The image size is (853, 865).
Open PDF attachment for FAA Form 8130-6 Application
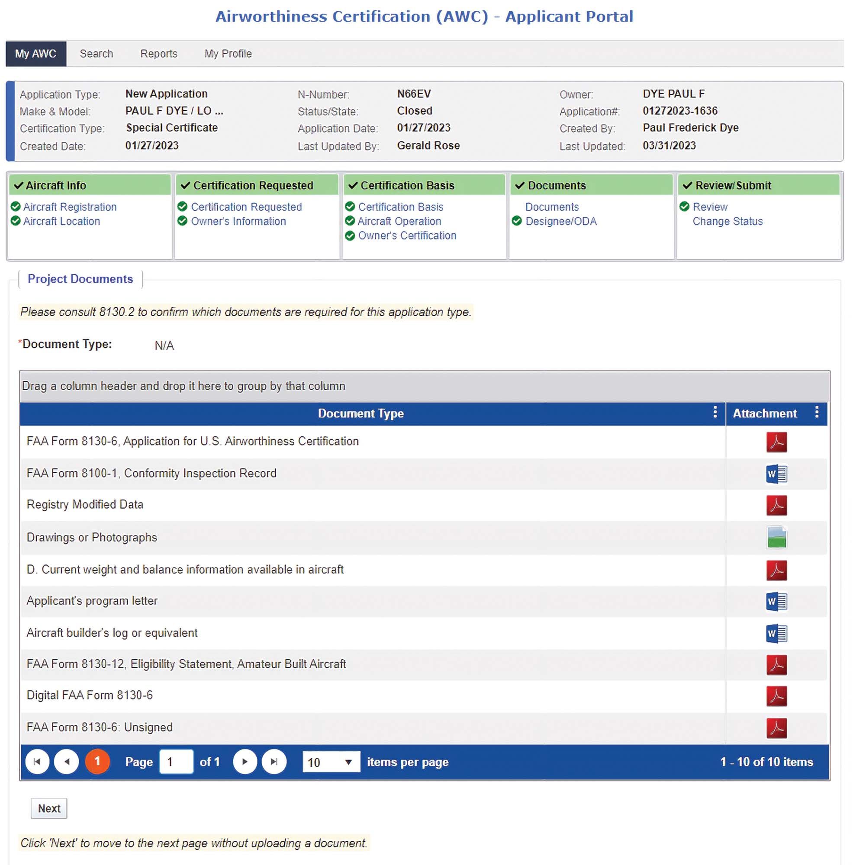coord(776,442)
